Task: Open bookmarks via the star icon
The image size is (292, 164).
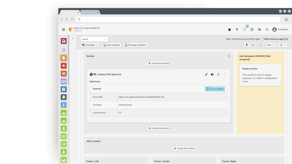Action: tap(229, 29)
